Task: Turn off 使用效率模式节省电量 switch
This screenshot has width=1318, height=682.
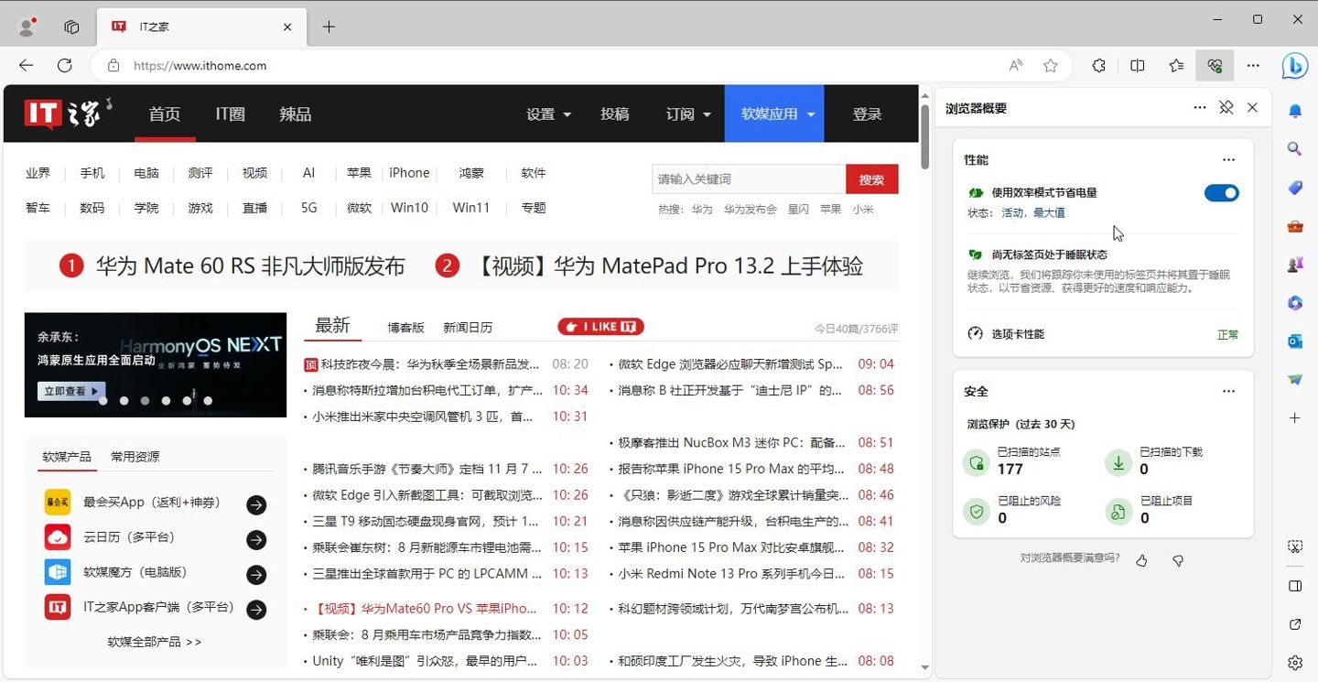Action: (1222, 193)
